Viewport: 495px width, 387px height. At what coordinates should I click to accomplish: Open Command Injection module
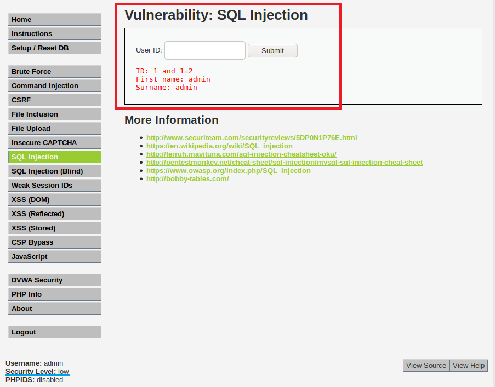click(x=55, y=86)
